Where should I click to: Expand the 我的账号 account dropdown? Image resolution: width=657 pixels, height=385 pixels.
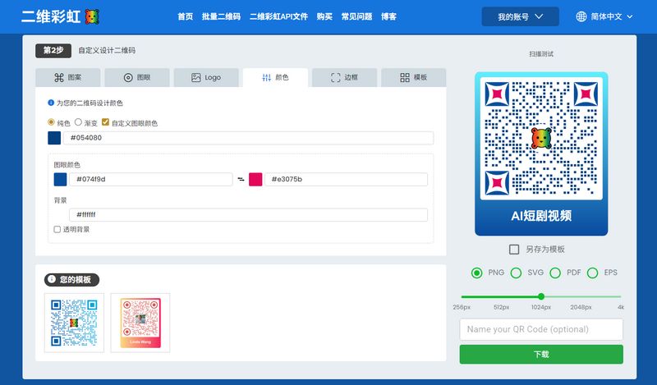520,16
